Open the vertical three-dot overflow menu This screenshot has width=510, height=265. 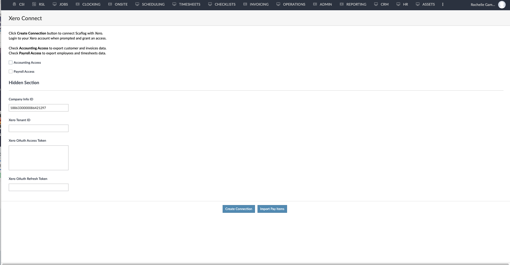pos(443,4)
